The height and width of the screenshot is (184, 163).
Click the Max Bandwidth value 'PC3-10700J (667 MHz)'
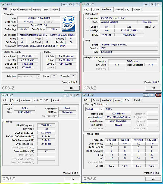click(x=118, y=117)
